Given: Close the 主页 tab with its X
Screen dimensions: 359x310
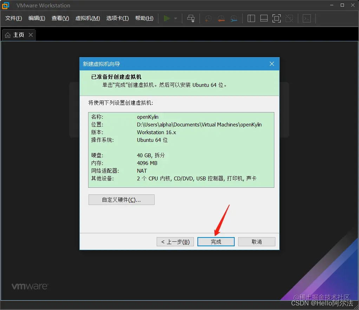Looking at the screenshot, I should click(x=30, y=35).
